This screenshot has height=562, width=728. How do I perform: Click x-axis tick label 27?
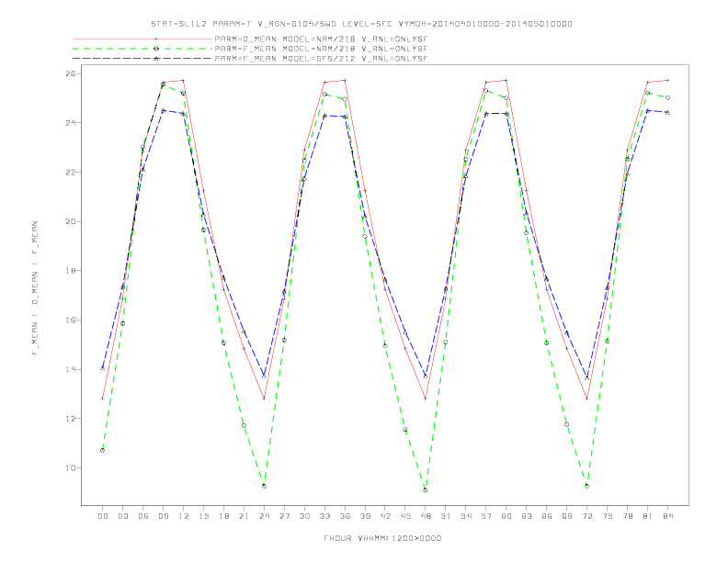point(284,516)
